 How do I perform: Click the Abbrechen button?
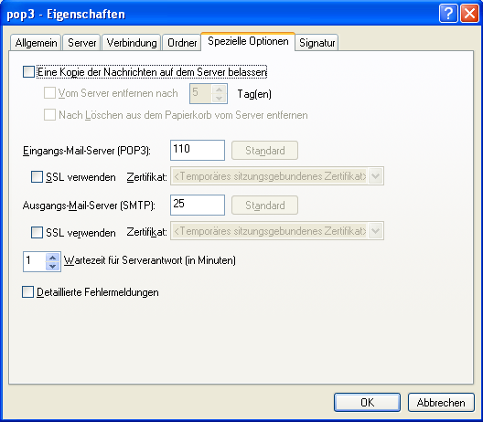coord(441,402)
